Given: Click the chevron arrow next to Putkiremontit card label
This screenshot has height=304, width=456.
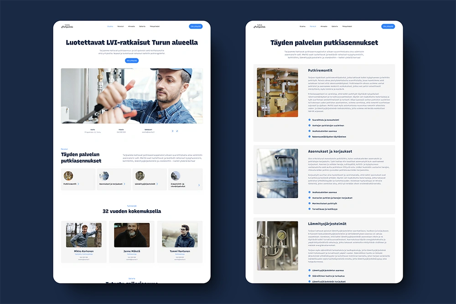Looking at the screenshot, I should tap(78, 184).
